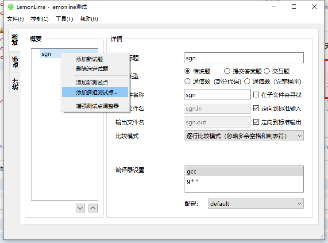Move selected problem up with arrow button
The image size is (328, 243).
(93, 208)
